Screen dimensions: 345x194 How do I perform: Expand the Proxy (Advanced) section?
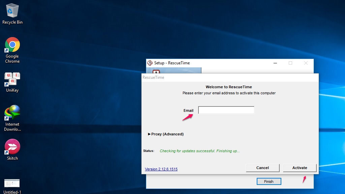pos(166,134)
